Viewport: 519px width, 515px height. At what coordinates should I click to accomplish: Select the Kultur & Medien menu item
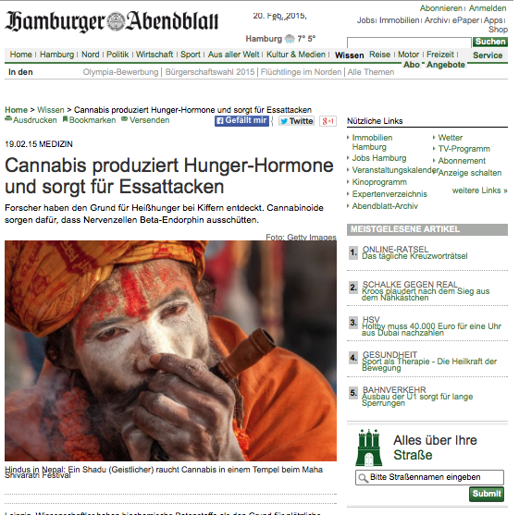(x=296, y=55)
